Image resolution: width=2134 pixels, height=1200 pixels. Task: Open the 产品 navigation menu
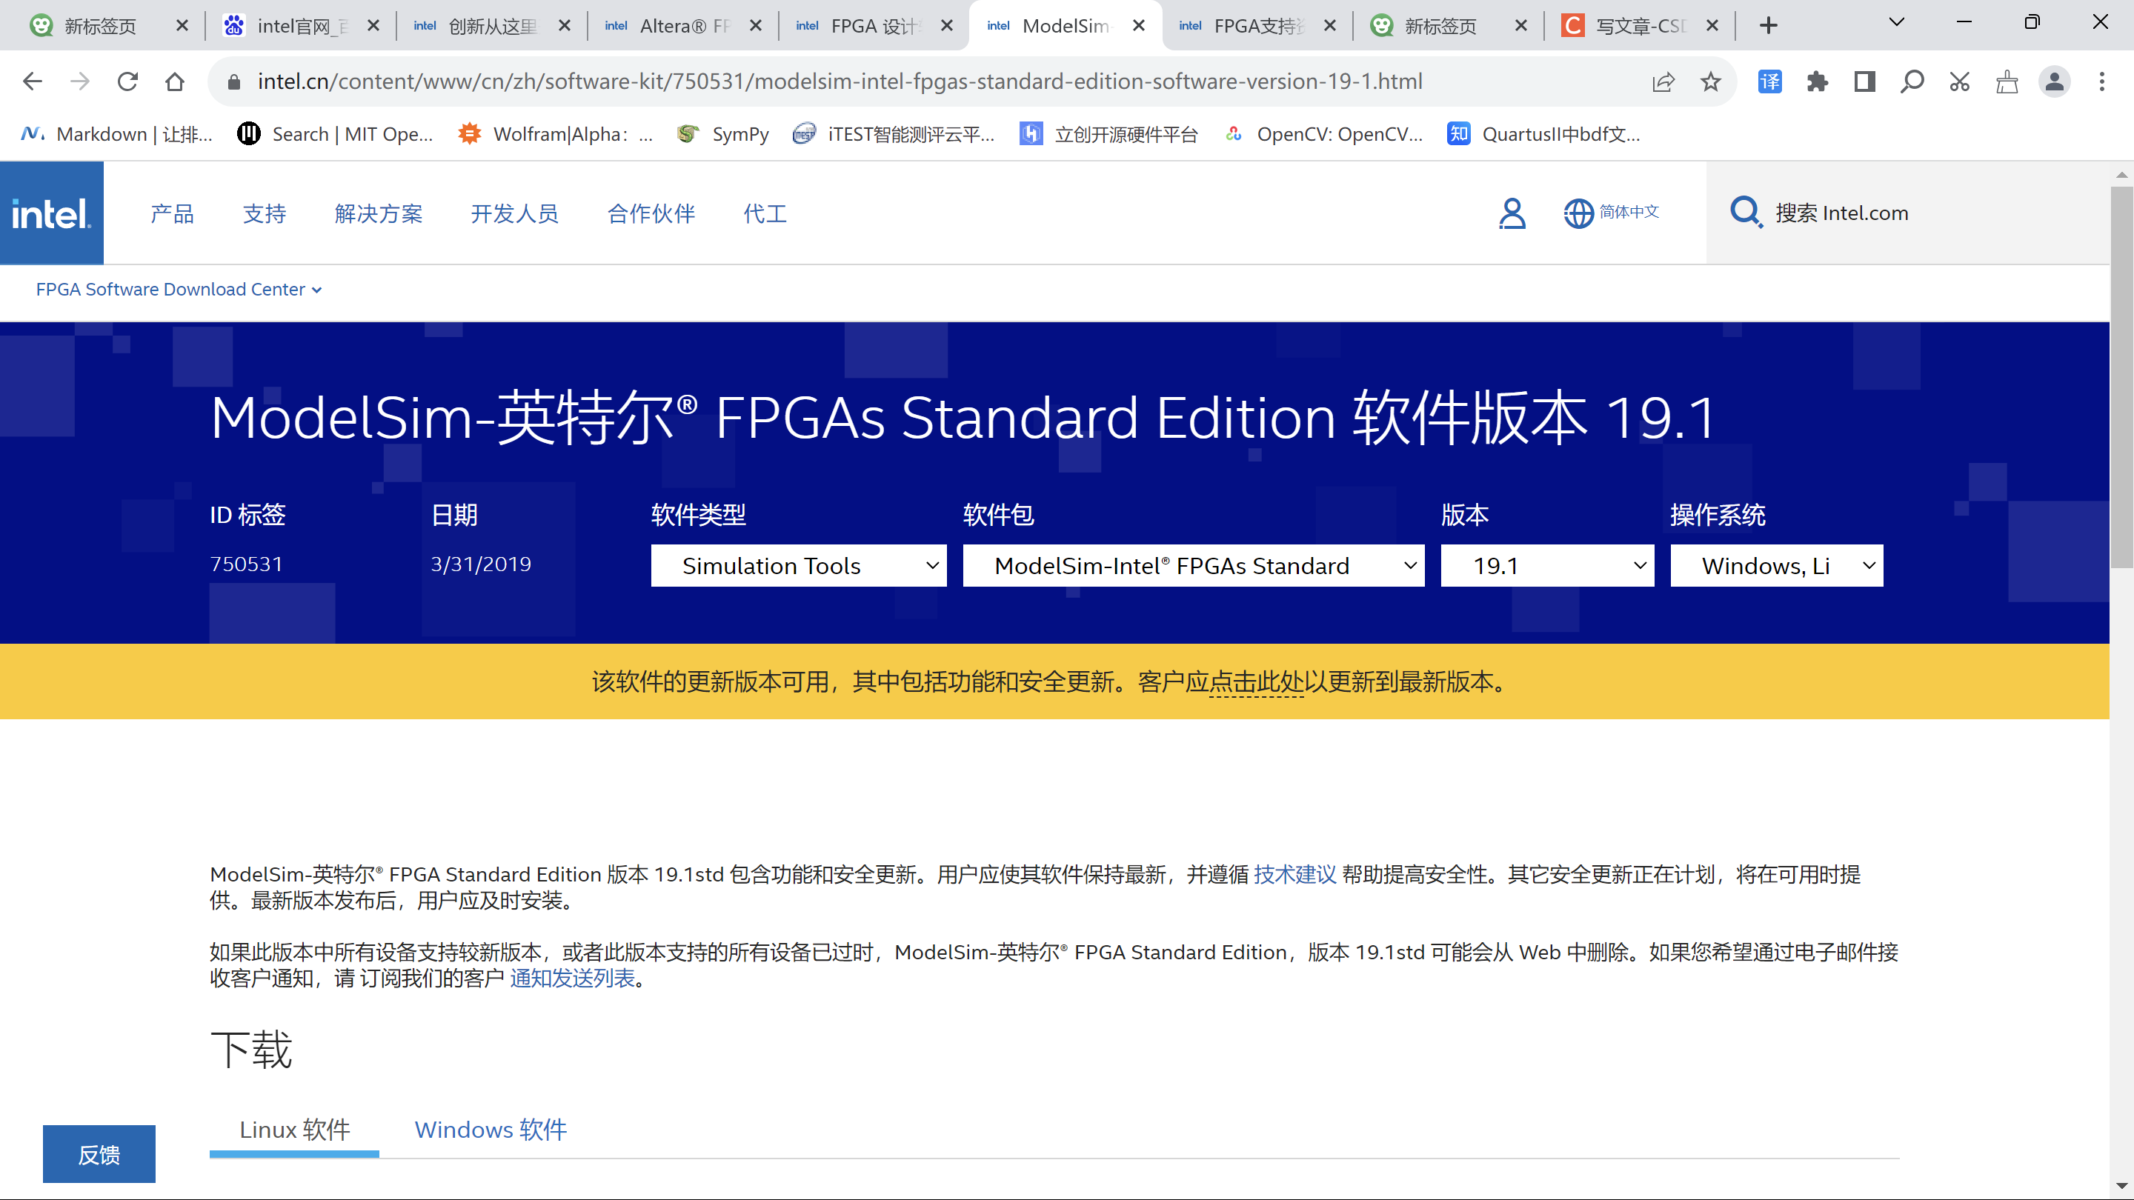(x=173, y=213)
